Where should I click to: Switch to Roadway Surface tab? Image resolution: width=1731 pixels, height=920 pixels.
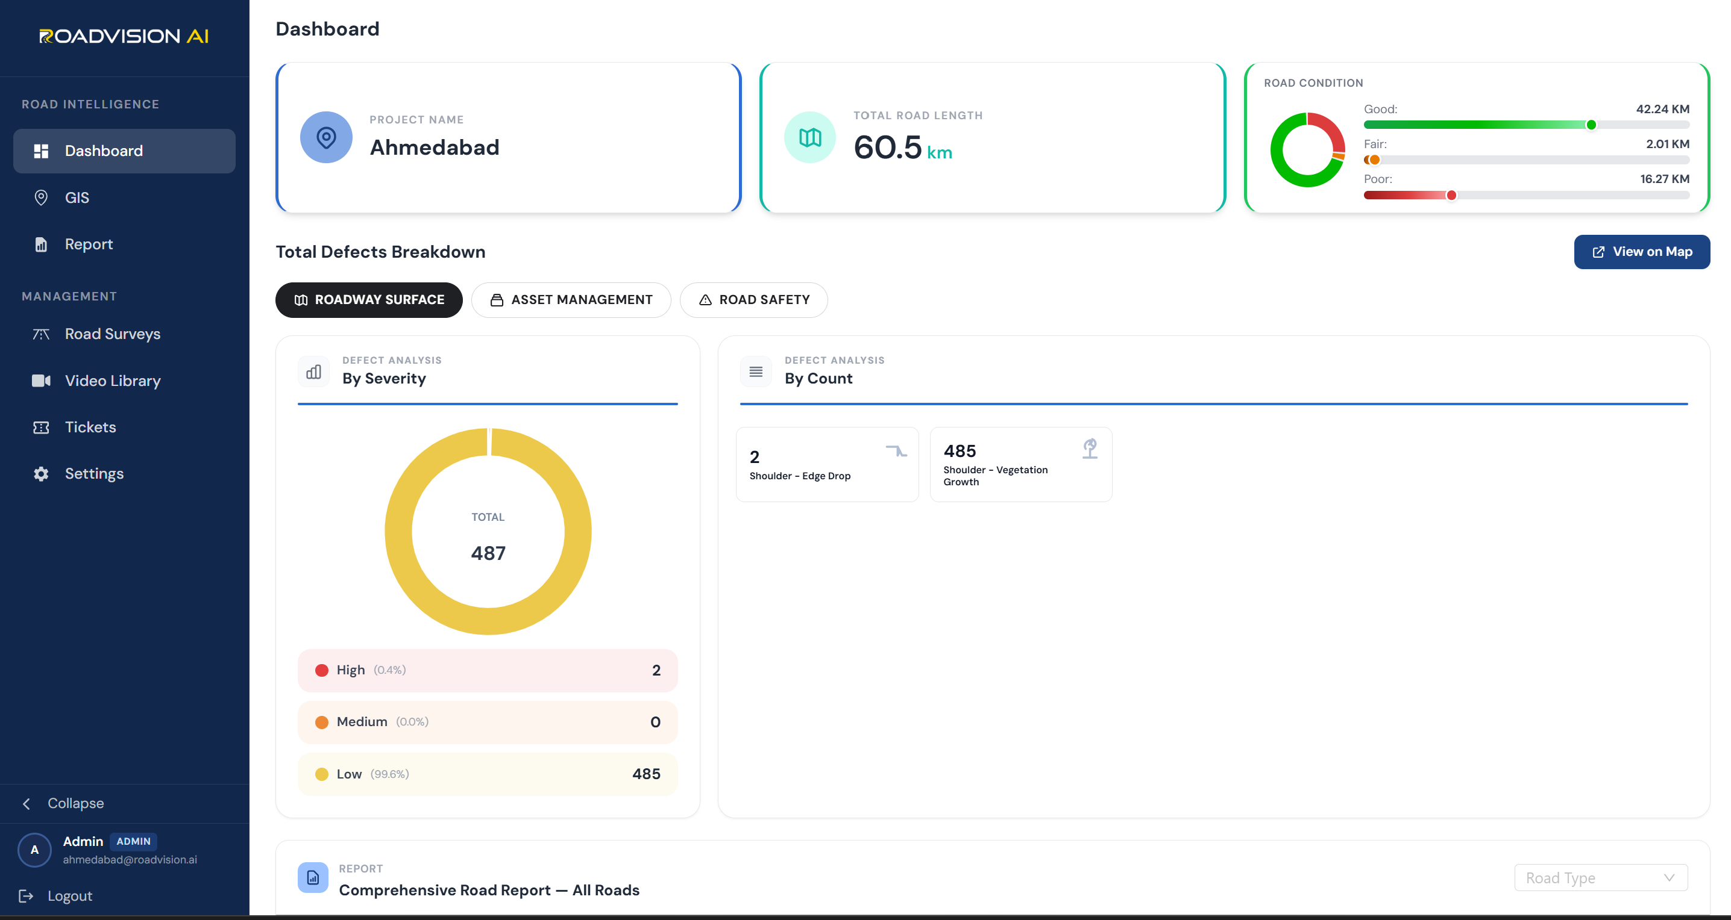pyautogui.click(x=369, y=300)
